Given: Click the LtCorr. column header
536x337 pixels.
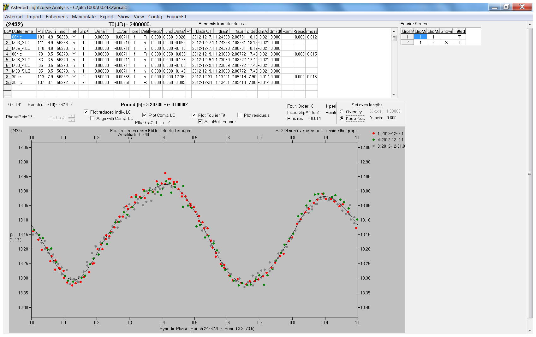Looking at the screenshot, I should [x=122, y=31].
